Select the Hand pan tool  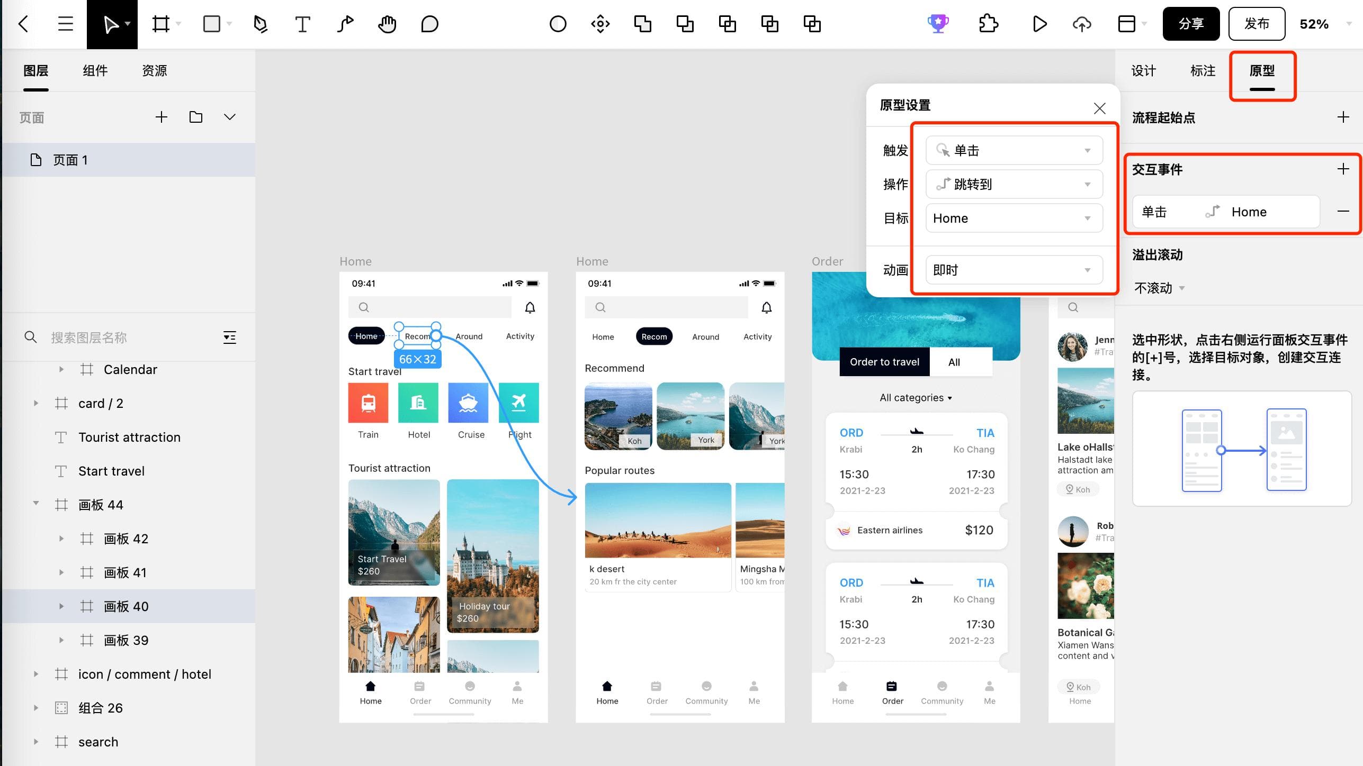tap(387, 24)
